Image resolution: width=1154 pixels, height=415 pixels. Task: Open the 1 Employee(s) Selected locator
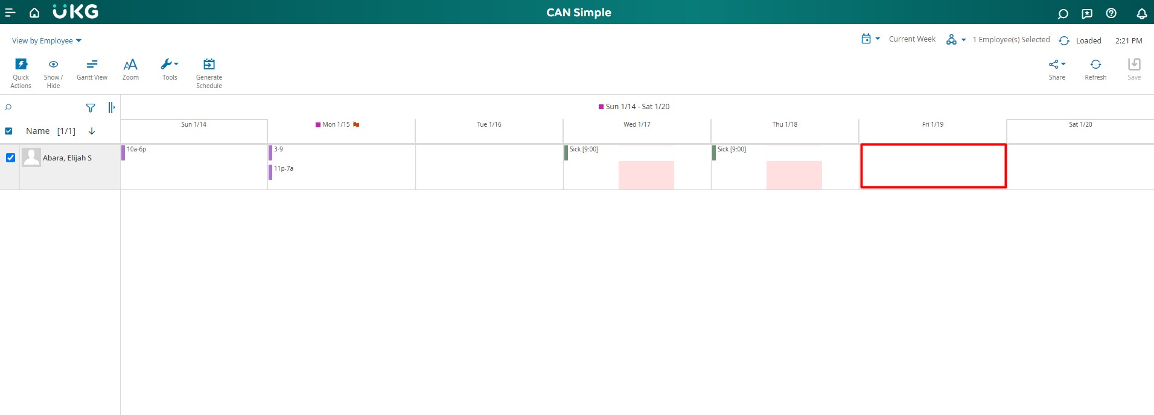point(955,40)
